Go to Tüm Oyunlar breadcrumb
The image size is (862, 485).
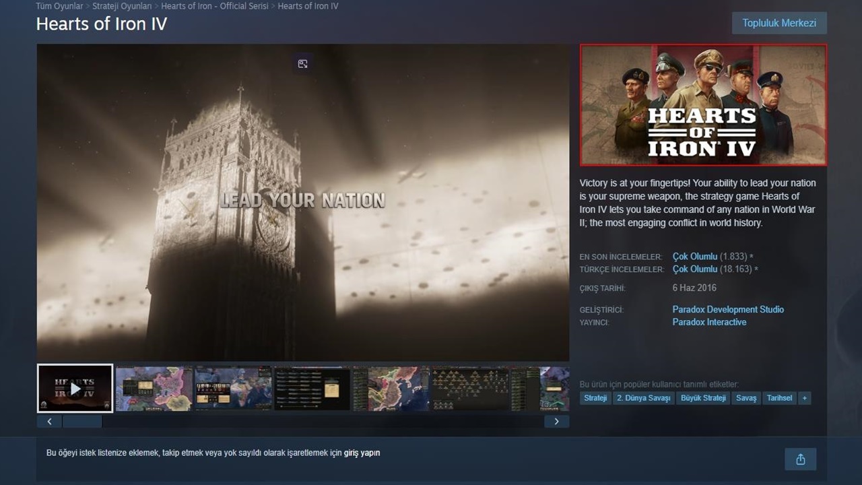tap(59, 6)
